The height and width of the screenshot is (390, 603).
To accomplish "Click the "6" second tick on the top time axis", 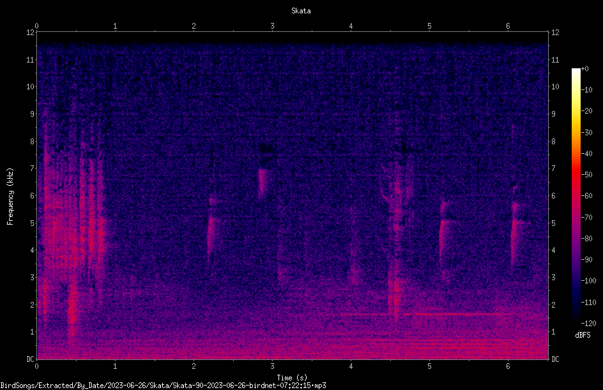I will coord(508,26).
